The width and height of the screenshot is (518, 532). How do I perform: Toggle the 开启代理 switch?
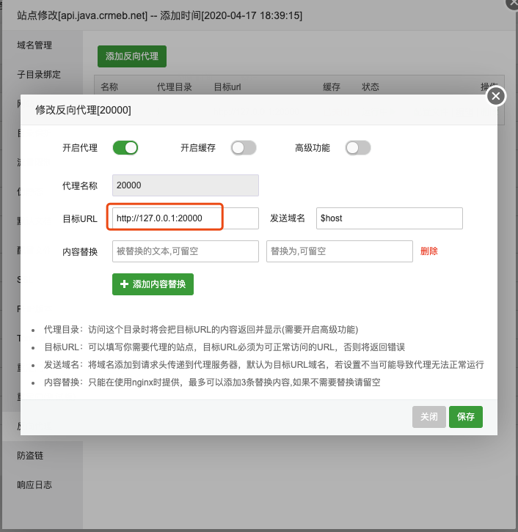tap(125, 148)
